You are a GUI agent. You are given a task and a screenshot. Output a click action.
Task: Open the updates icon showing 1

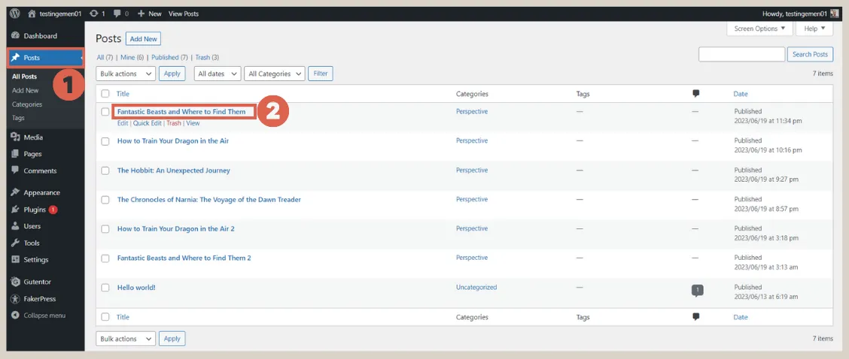pyautogui.click(x=97, y=14)
